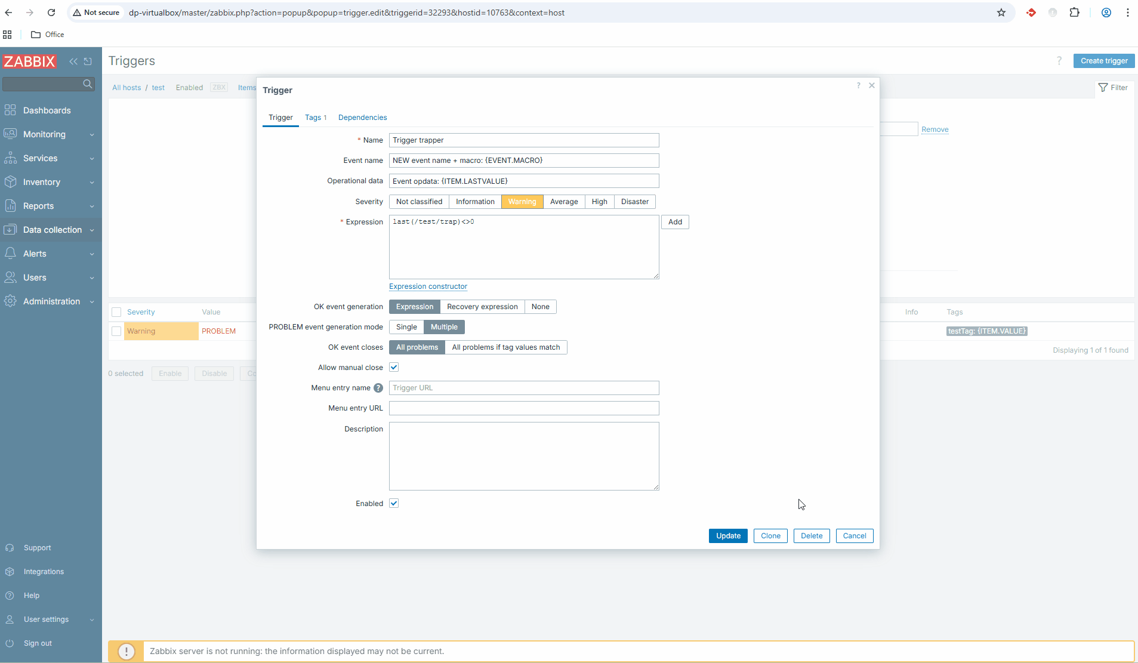1138x663 pixels.
Task: Reload the page using browser refresh icon
Action: point(51,13)
